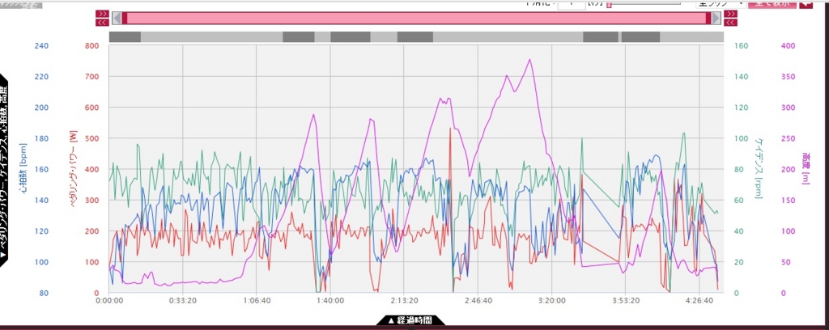Click the 3:53:20 time axis label

(x=625, y=300)
